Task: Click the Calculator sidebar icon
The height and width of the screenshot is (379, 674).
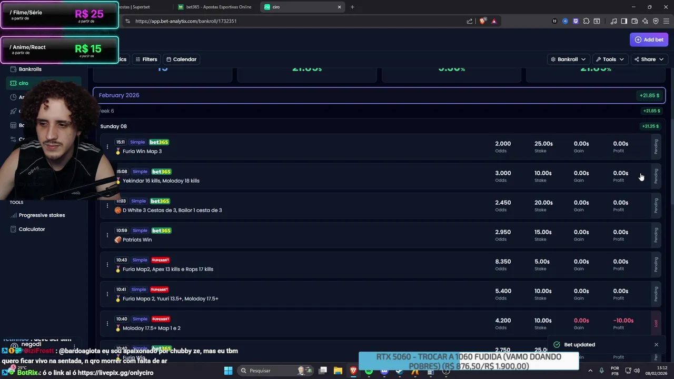Action: click(x=14, y=229)
